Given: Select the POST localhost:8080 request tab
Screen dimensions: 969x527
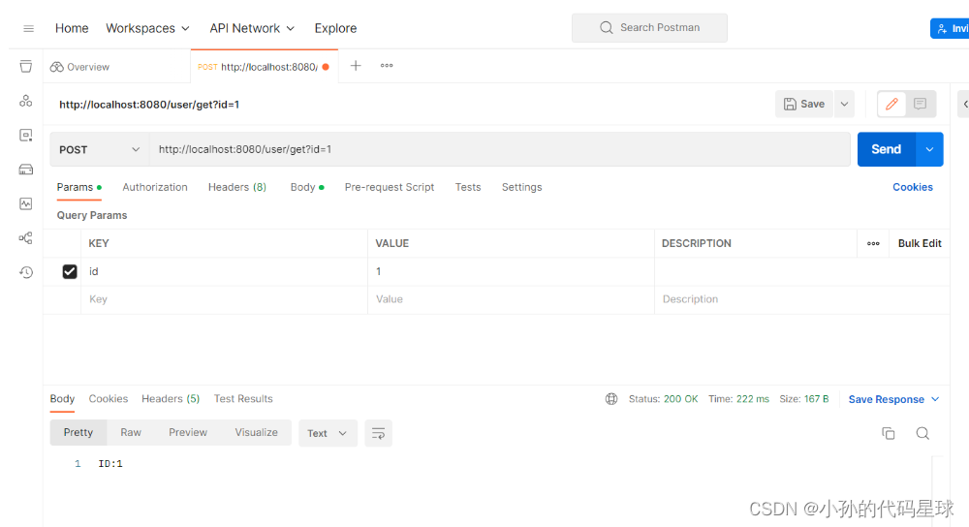Looking at the screenshot, I should (x=264, y=67).
